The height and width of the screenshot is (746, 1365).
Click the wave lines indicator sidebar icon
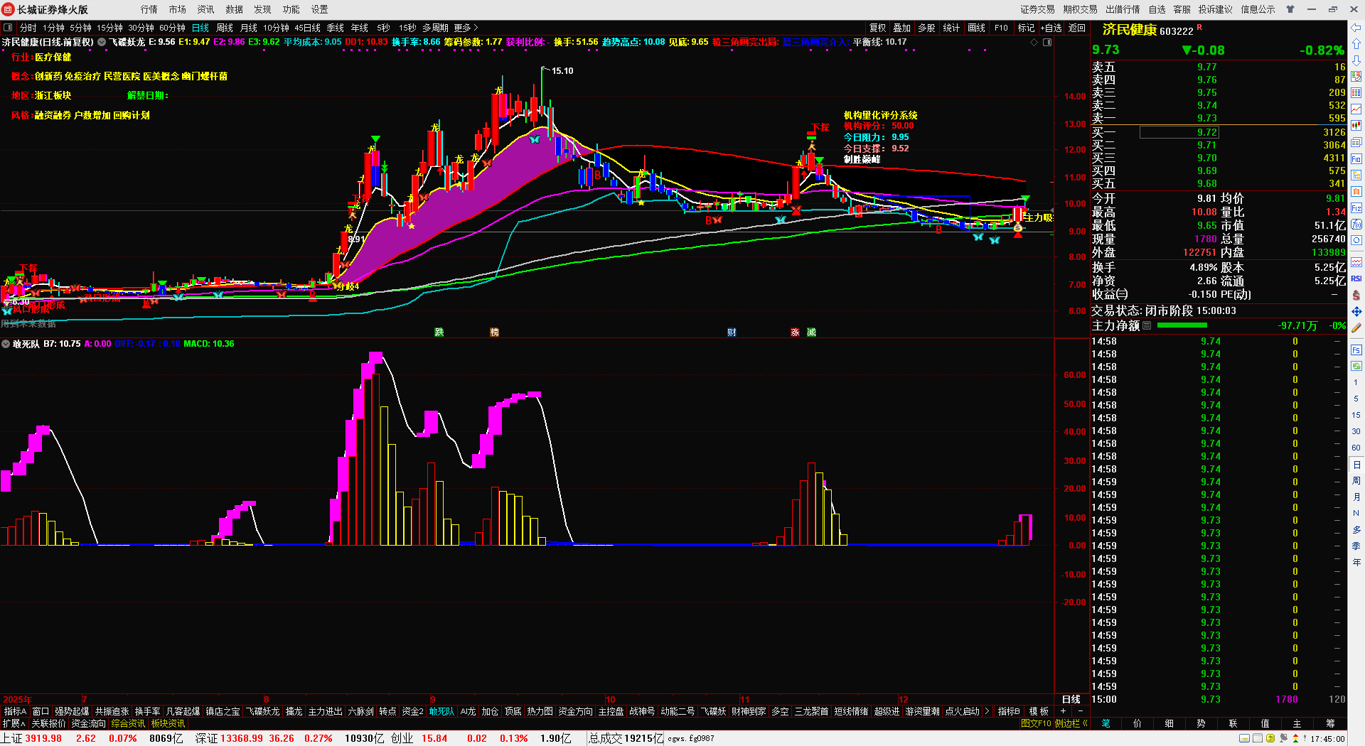1356,262
